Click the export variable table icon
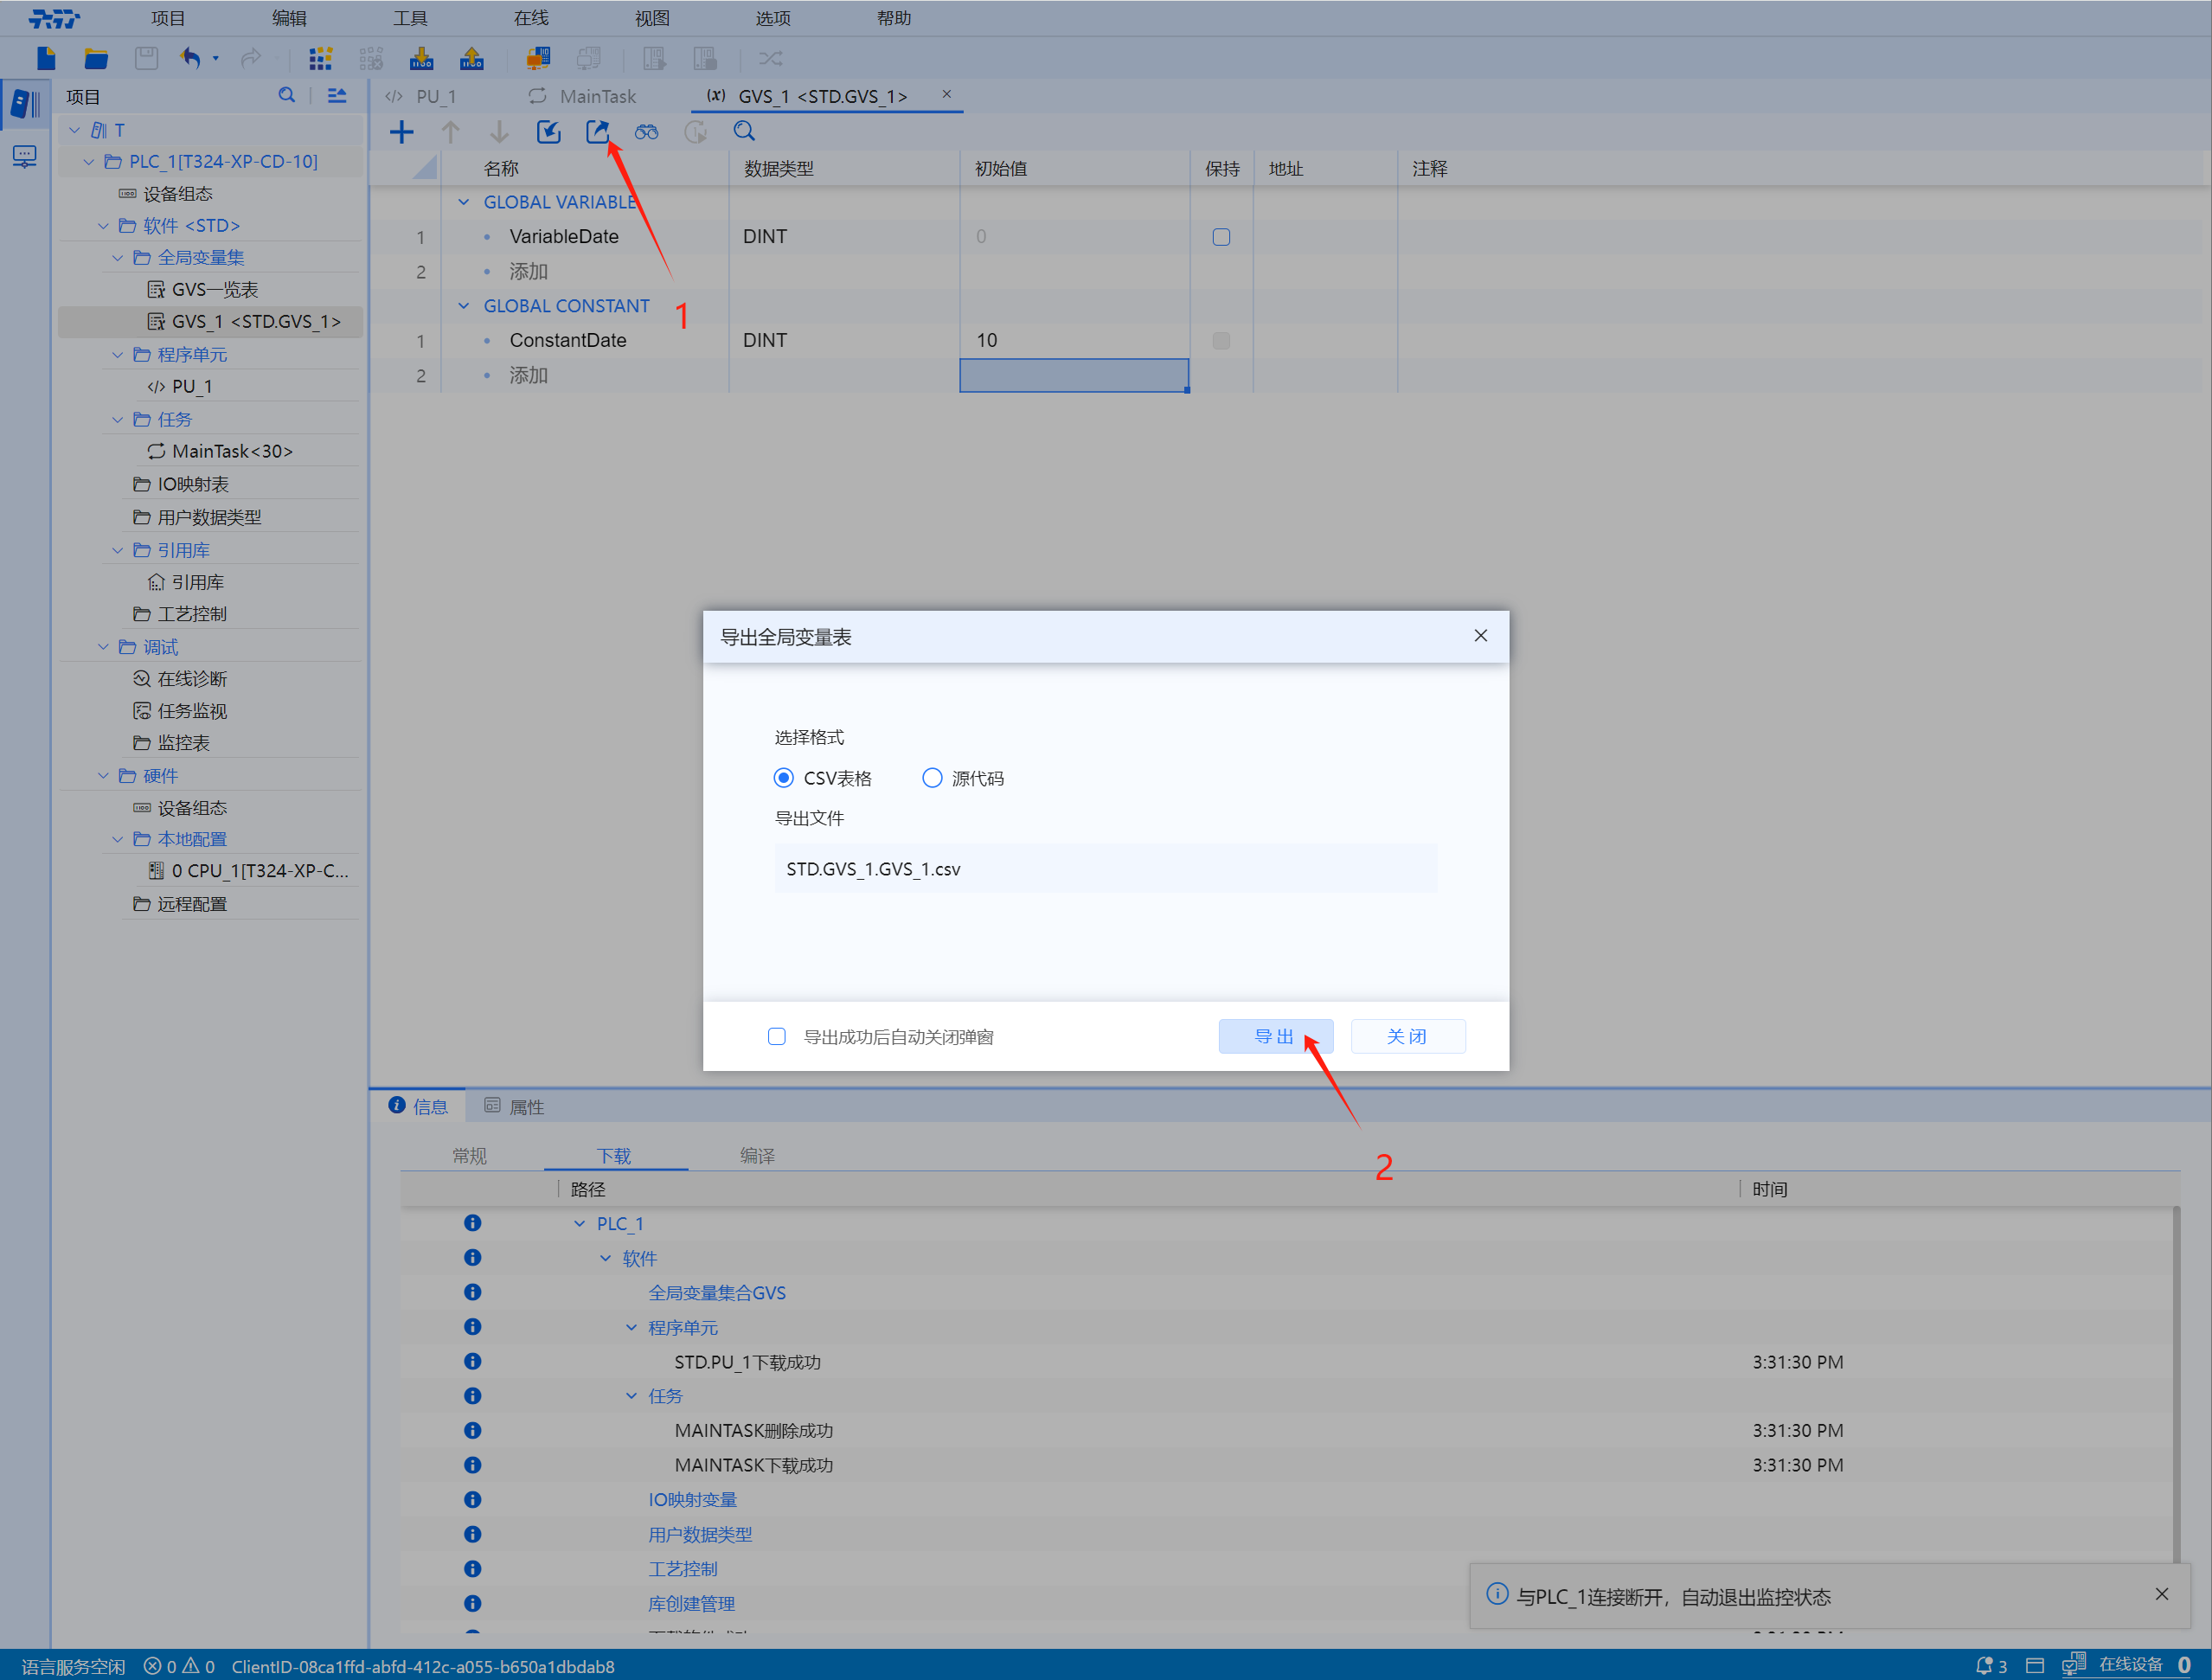This screenshot has height=1680, width=2212. (x=597, y=131)
